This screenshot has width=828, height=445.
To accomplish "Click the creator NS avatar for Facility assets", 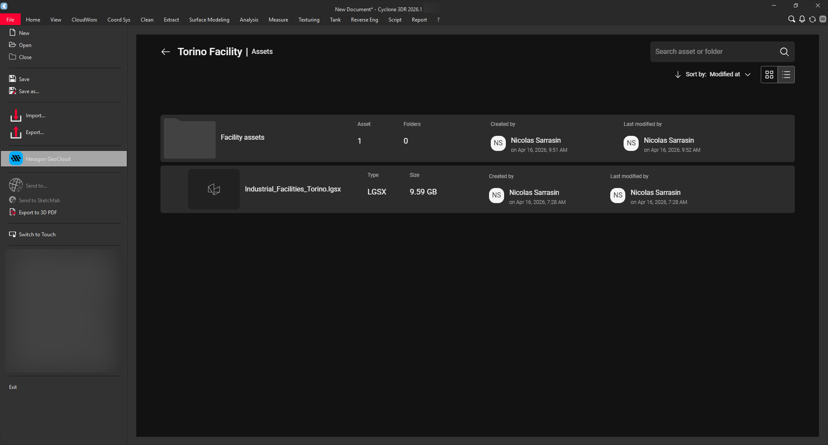I will coord(498,143).
